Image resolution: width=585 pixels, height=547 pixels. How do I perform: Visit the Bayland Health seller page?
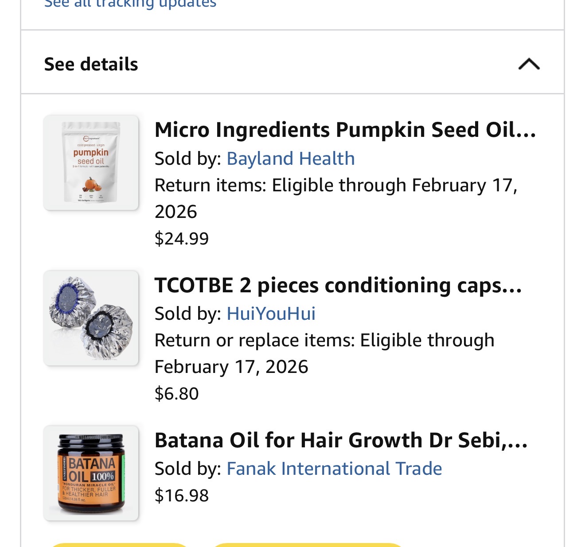[x=290, y=158]
